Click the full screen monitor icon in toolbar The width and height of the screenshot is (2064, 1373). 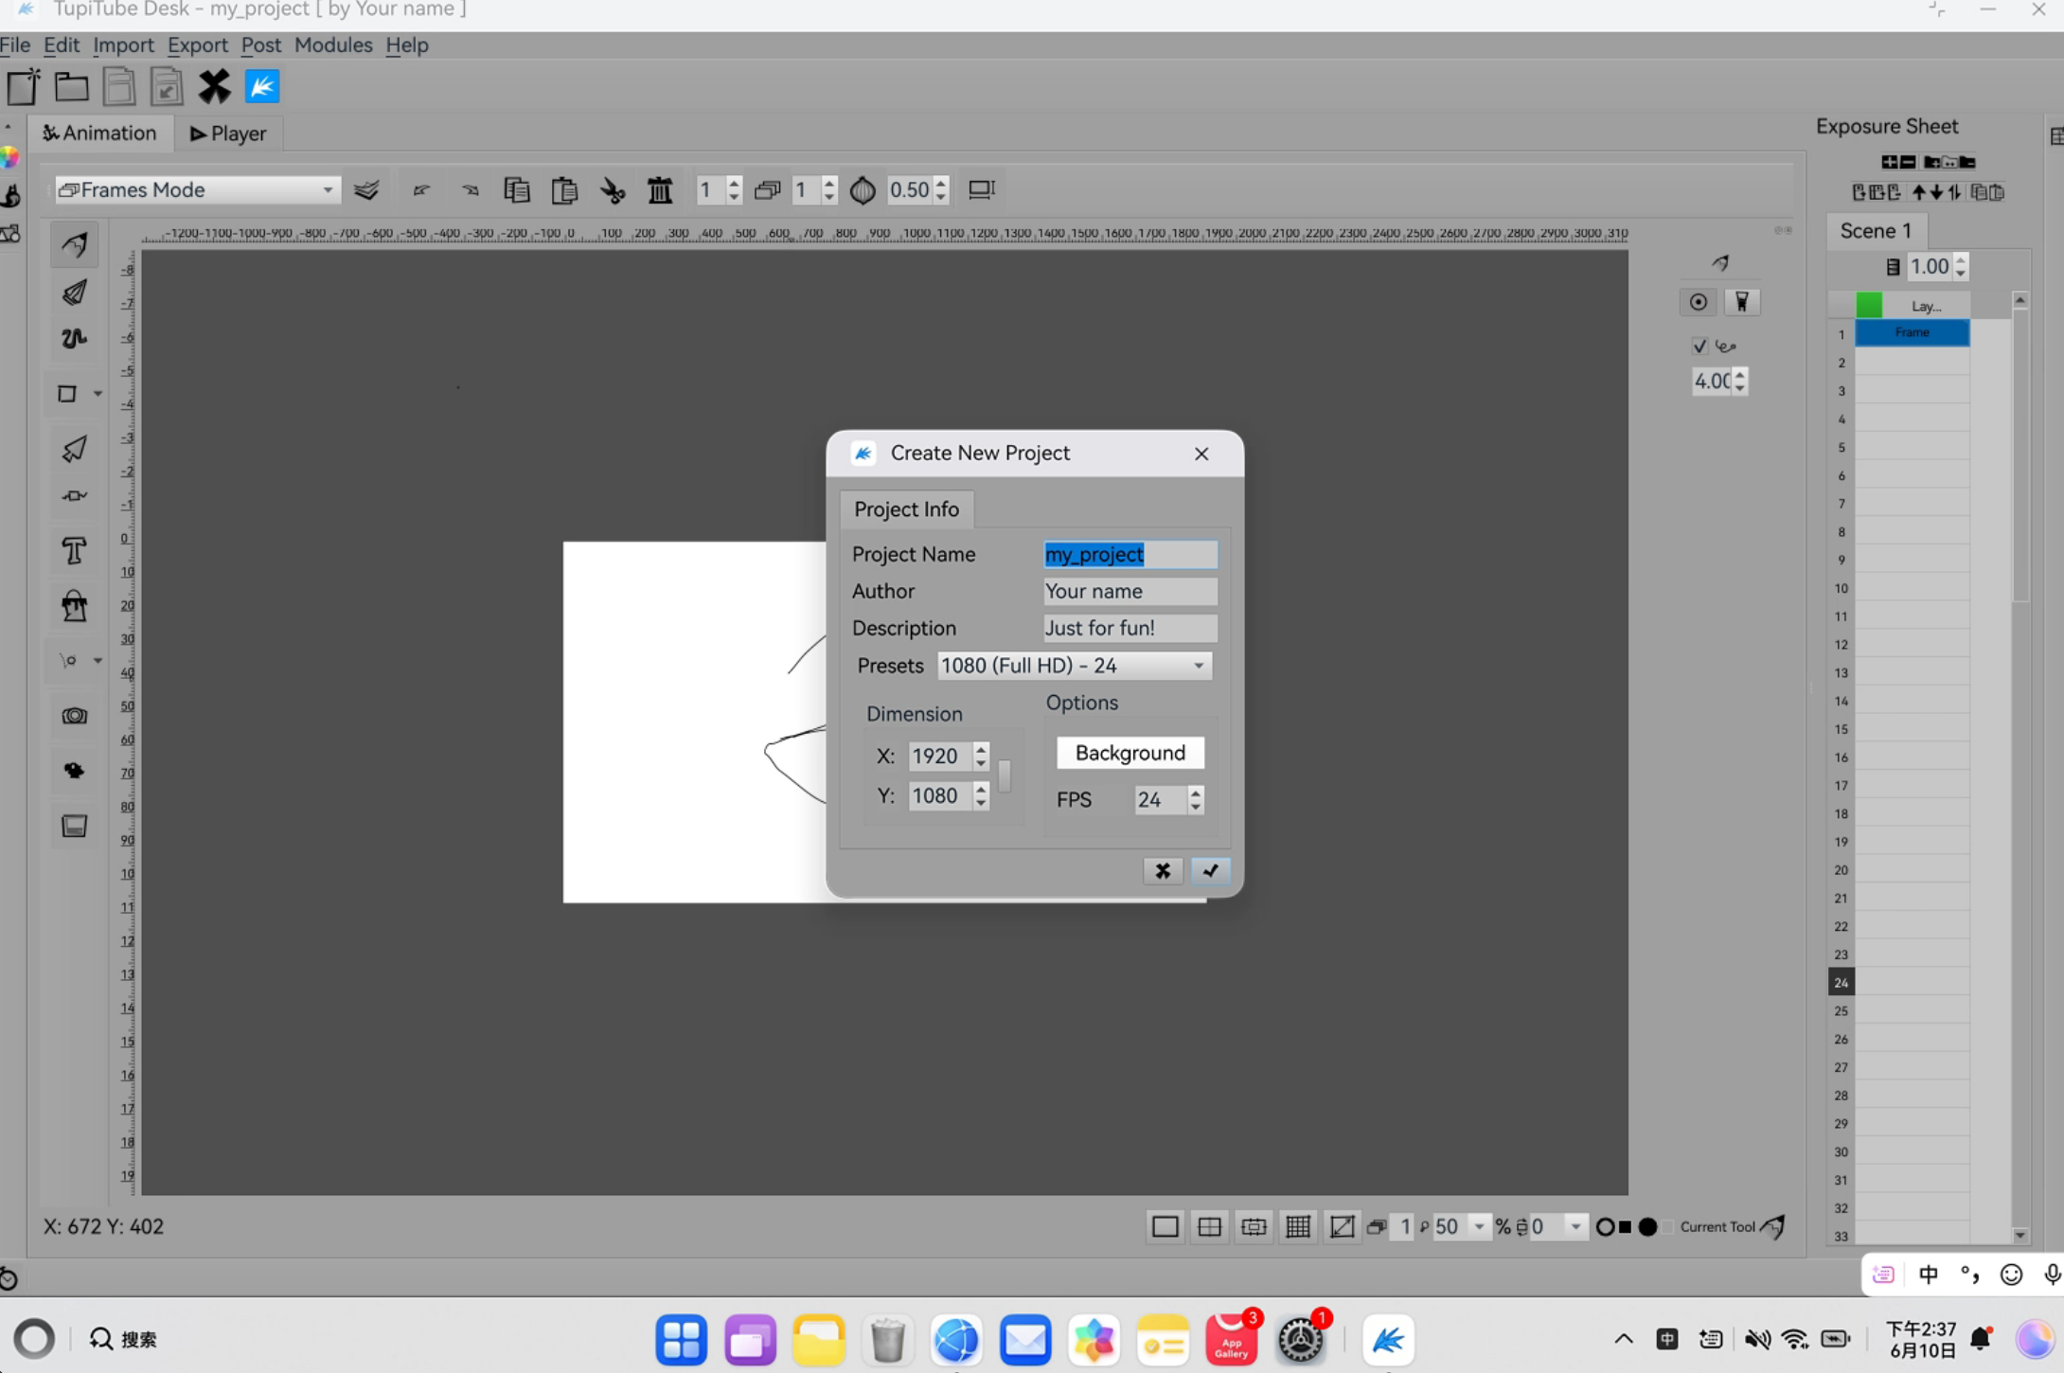click(x=982, y=189)
